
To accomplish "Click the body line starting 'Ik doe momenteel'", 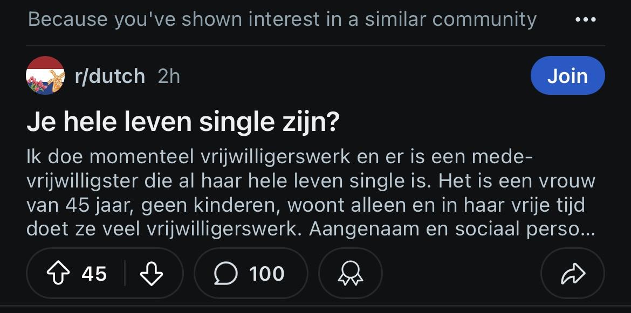I will point(279,158).
